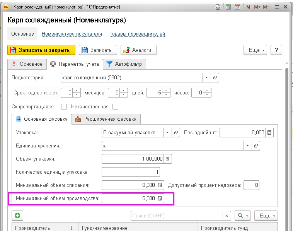
Task: Clear the search field with the x button
Action: pos(227,216)
